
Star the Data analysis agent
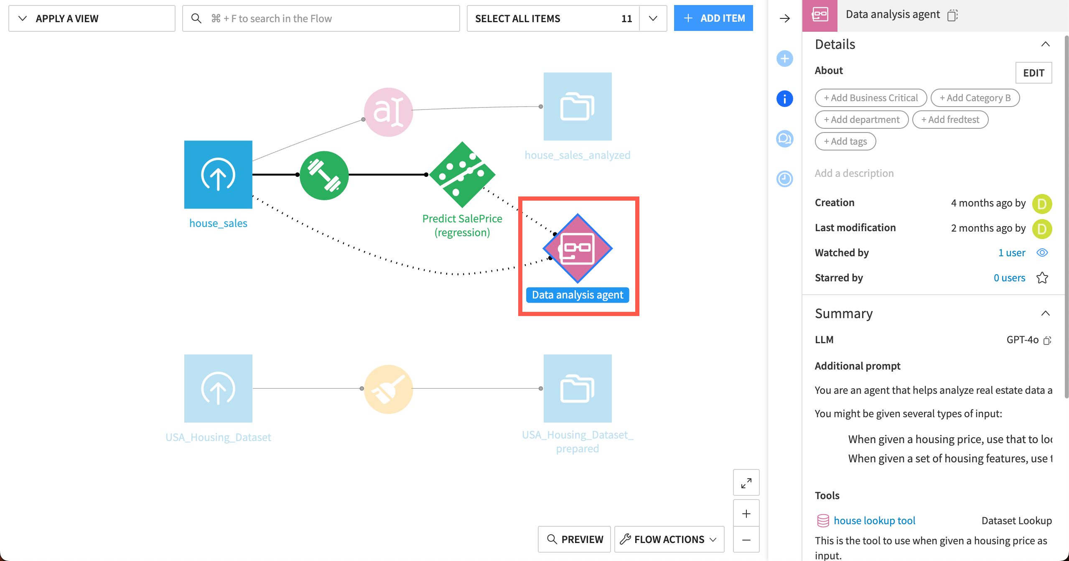point(1042,277)
